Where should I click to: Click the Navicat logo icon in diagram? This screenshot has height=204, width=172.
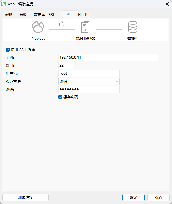[38, 27]
